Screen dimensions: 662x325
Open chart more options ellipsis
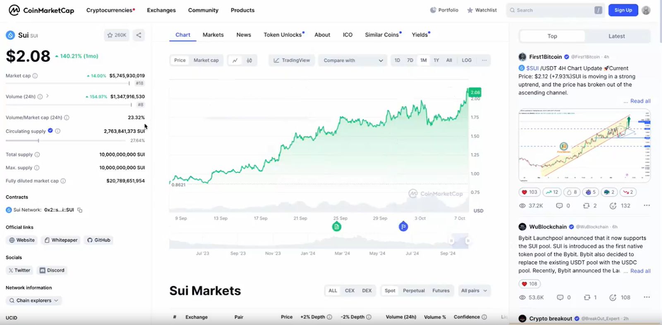(484, 60)
